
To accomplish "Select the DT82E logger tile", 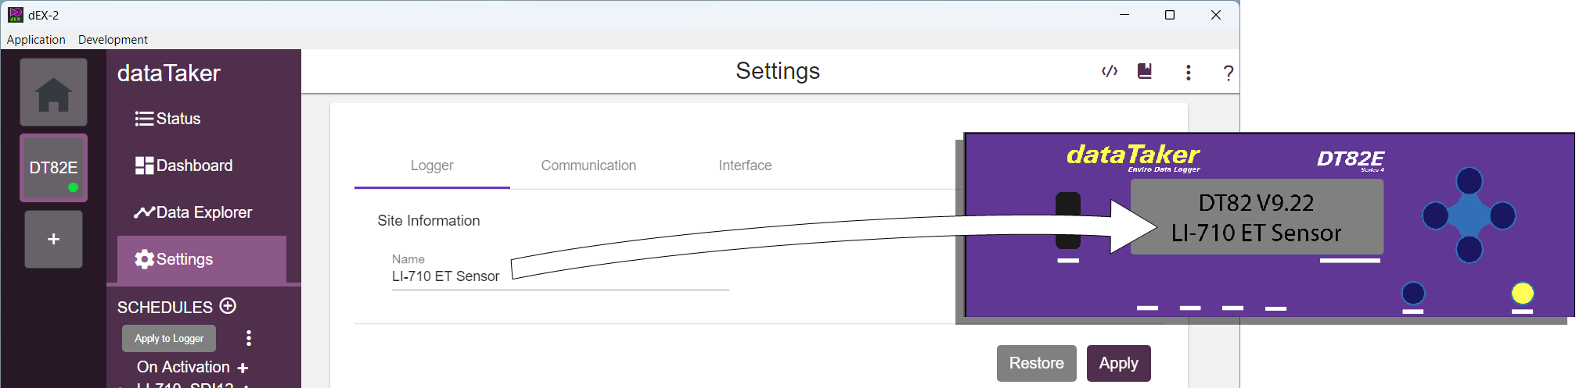I will [x=53, y=168].
